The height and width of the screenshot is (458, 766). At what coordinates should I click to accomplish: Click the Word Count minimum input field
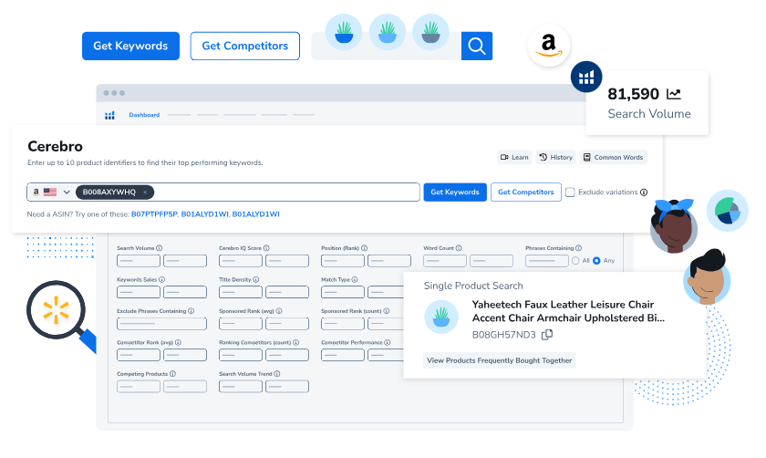point(445,261)
